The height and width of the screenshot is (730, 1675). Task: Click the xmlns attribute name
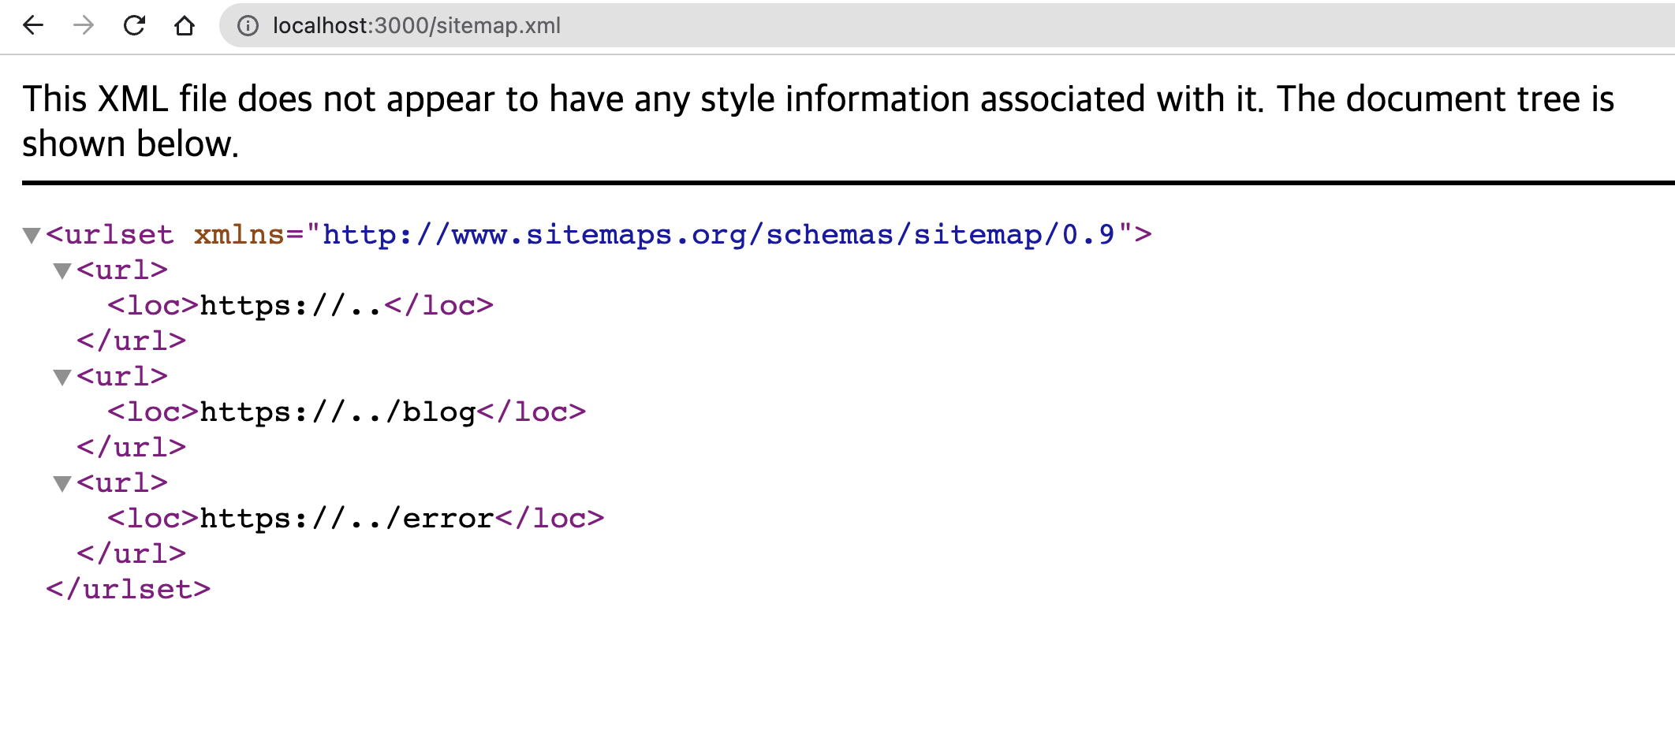(x=239, y=235)
